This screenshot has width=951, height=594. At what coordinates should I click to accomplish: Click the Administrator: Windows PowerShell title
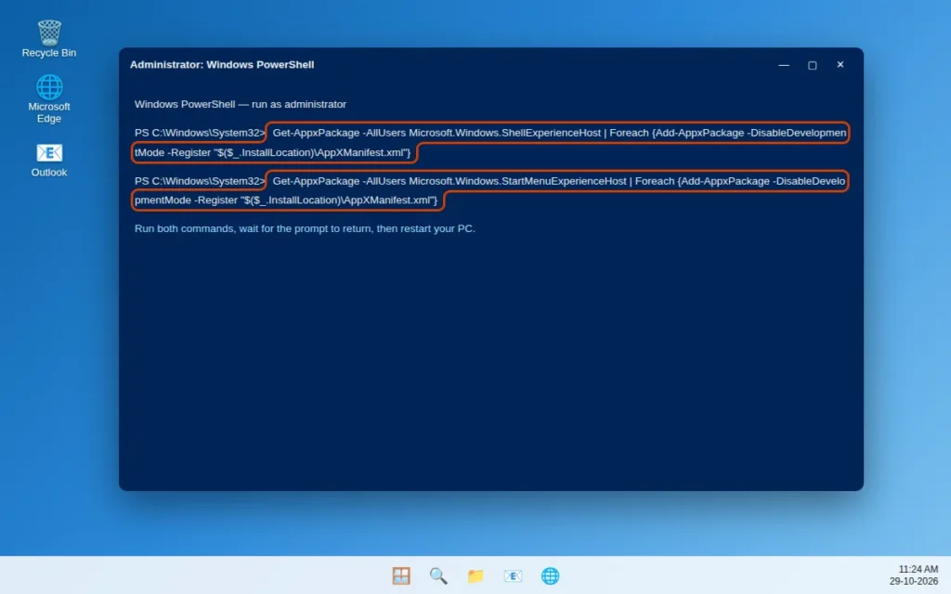click(222, 65)
